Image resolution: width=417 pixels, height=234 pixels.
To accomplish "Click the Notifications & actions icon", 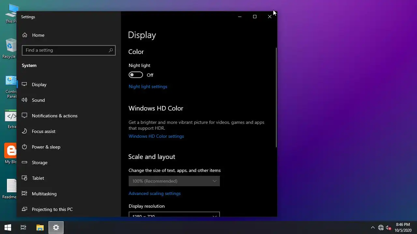I will (24, 115).
